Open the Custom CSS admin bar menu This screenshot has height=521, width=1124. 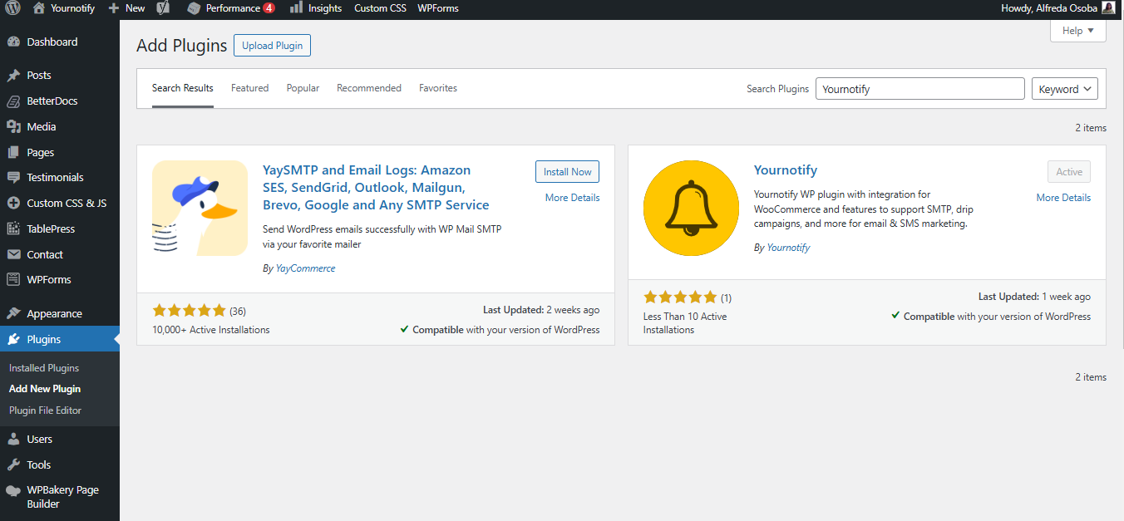point(380,8)
